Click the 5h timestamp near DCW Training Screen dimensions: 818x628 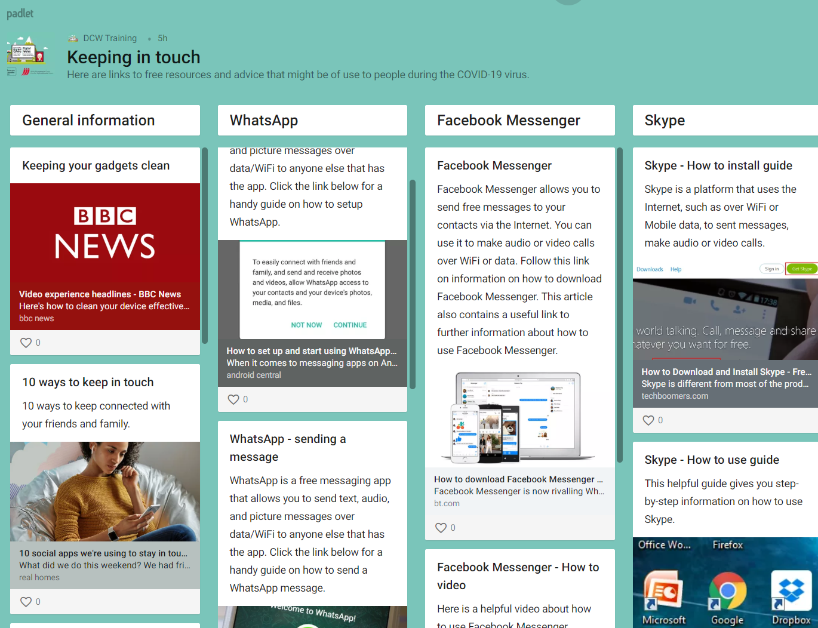pyautogui.click(x=162, y=38)
